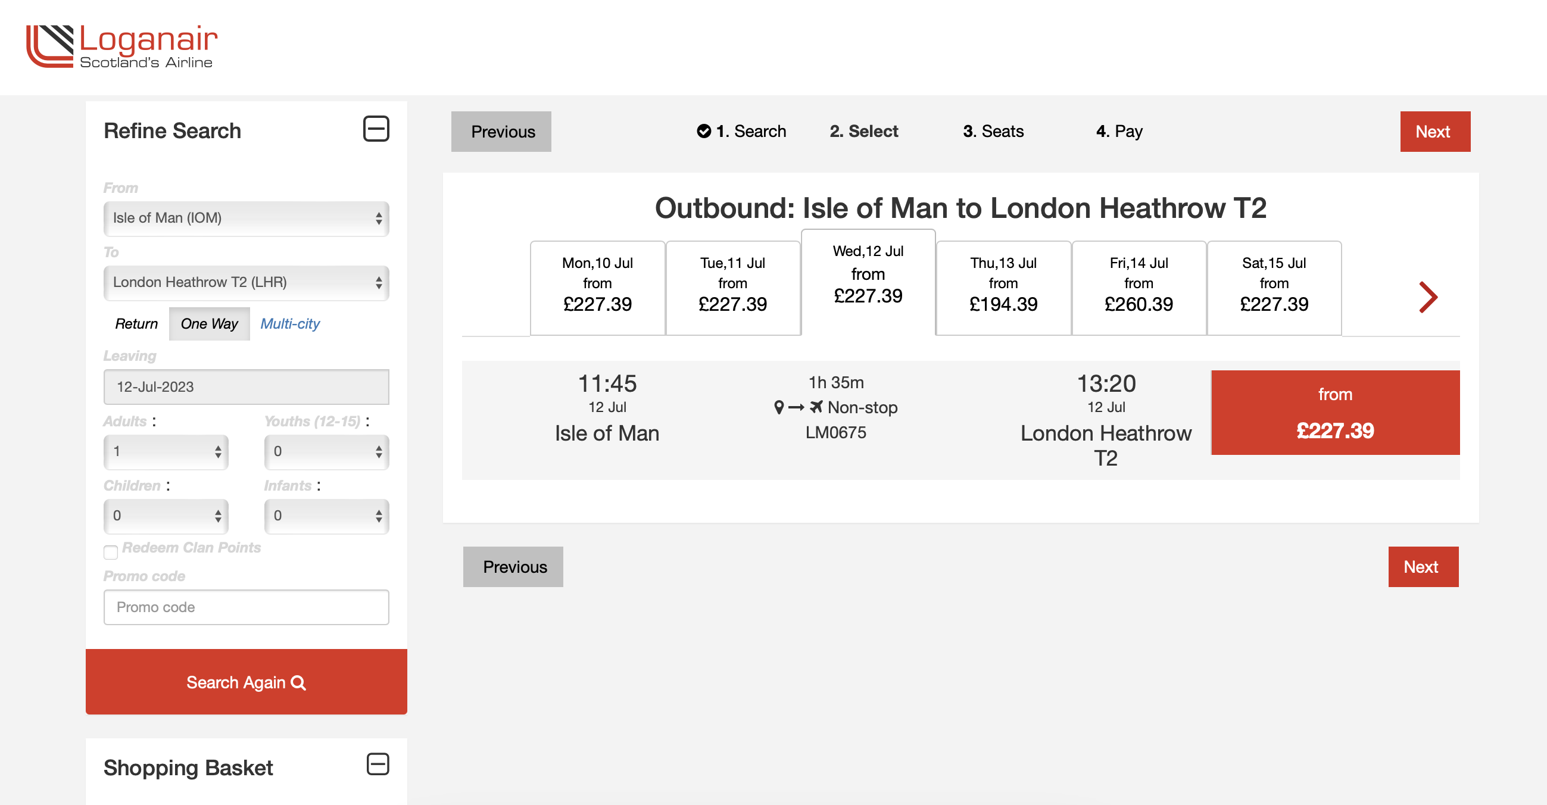
Task: Click the Promo code input field
Action: pyautogui.click(x=247, y=607)
